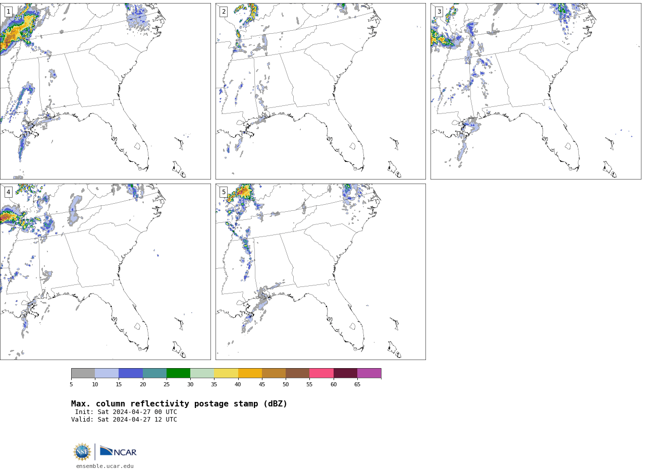Click the brown 50-55 dBZ swatch
This screenshot has width=646, height=472.
click(298, 373)
